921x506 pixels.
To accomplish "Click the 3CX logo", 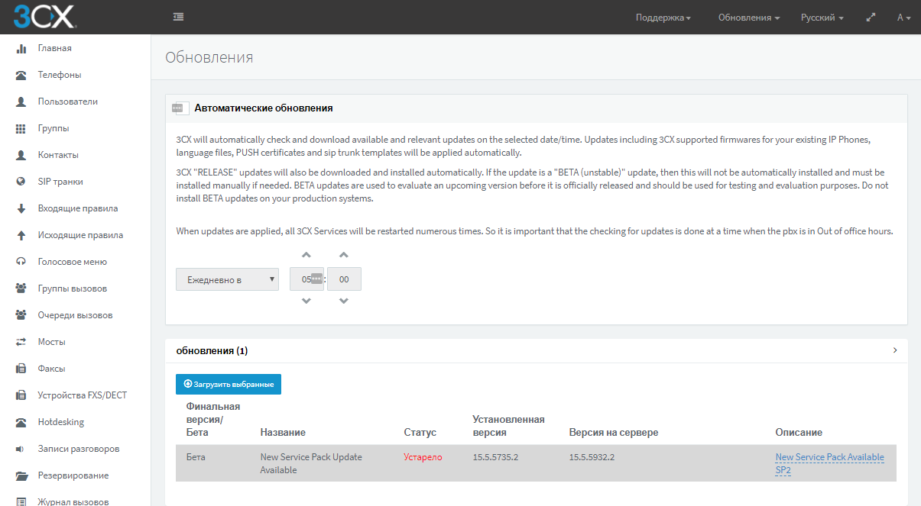I will coord(44,16).
